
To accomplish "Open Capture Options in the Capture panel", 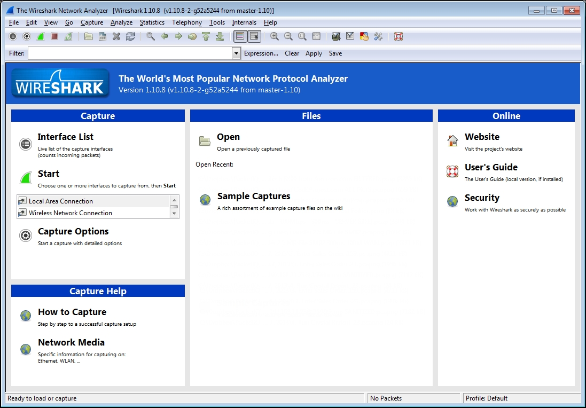I will [73, 232].
